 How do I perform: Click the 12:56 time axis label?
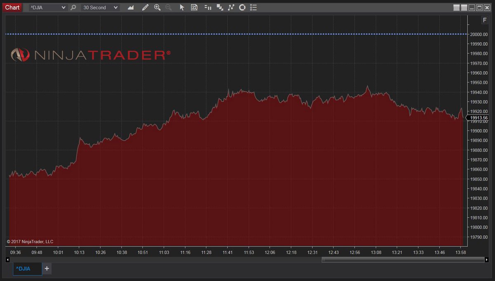[355, 252]
